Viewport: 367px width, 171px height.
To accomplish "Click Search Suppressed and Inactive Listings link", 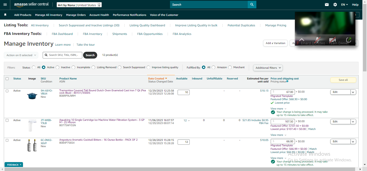I will click(x=89, y=25).
